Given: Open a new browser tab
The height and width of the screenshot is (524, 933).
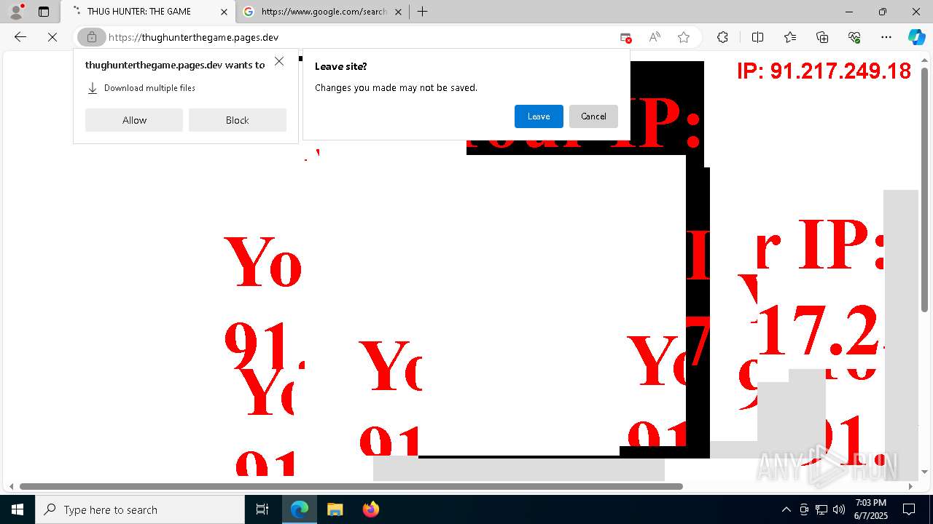Looking at the screenshot, I should 422,12.
